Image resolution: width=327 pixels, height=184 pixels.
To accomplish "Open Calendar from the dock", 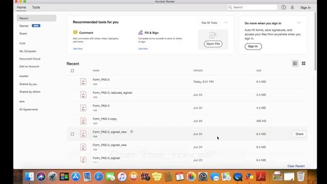I will (x=179, y=177).
